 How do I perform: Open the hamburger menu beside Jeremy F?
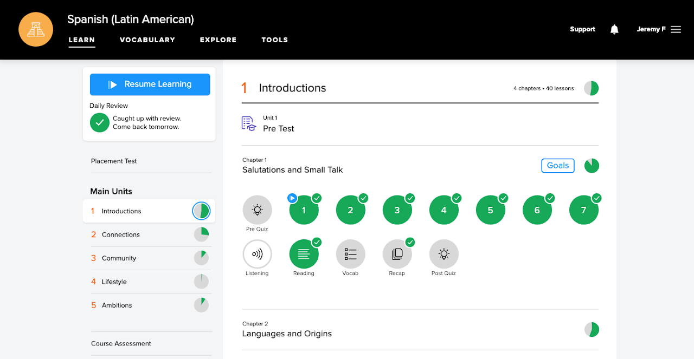click(x=676, y=29)
